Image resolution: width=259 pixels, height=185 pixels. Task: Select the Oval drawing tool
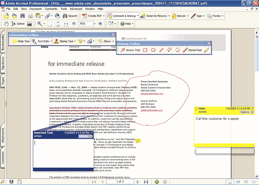tap(153, 50)
